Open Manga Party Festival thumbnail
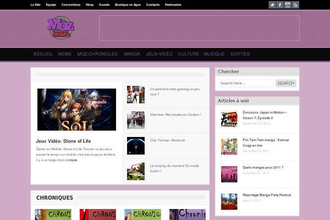This screenshot has width=330, height=220. 229,202
